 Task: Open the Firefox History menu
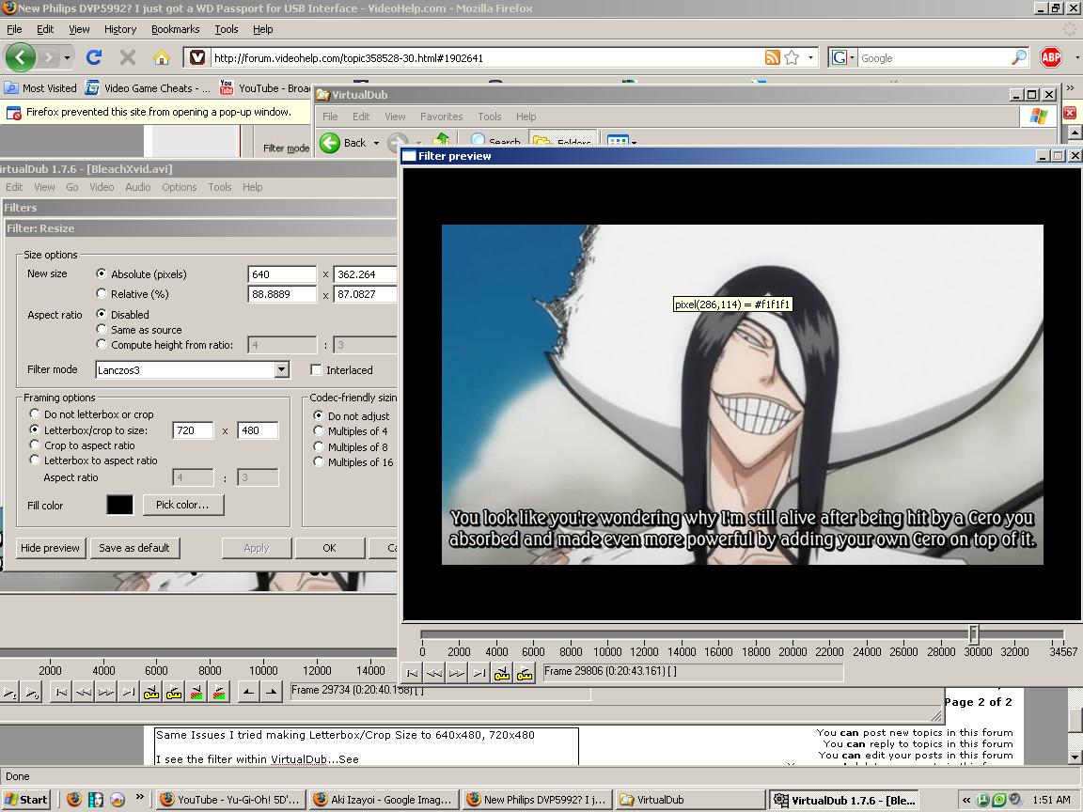(120, 29)
